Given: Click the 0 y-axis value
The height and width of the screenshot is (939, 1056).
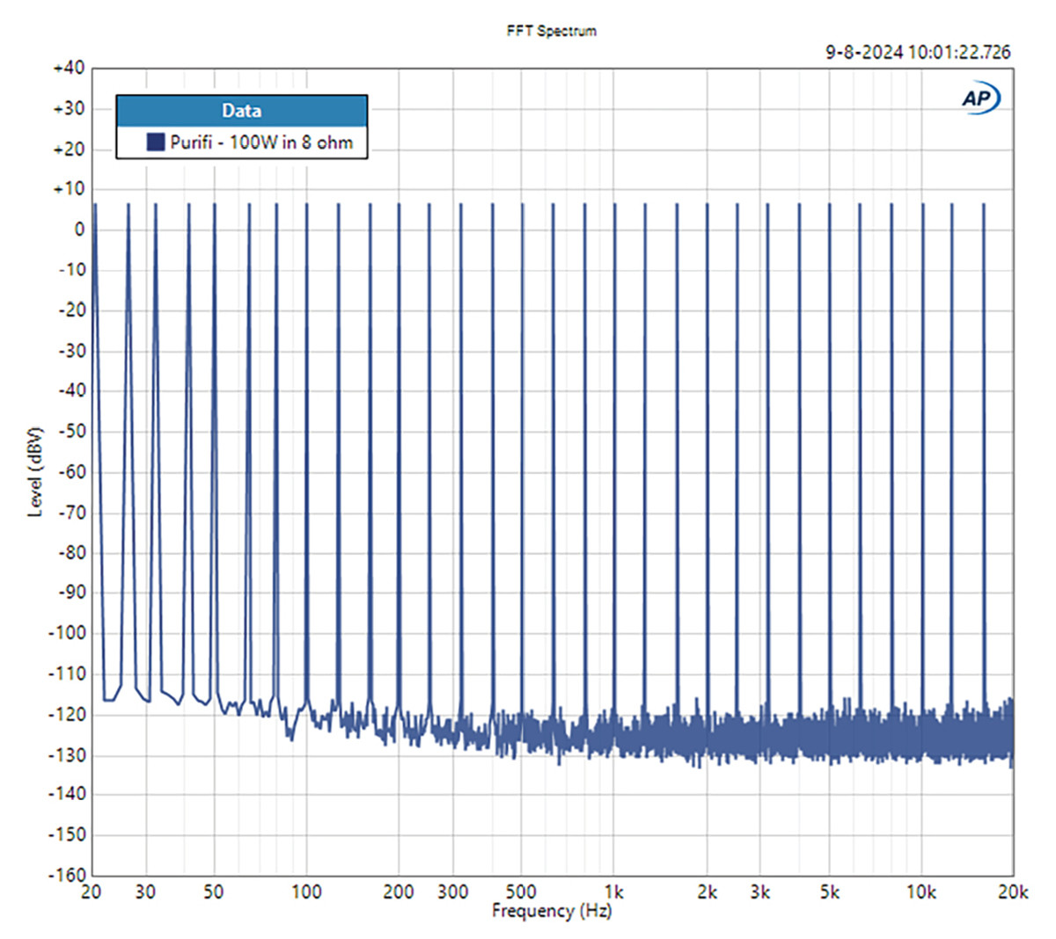Looking at the screenshot, I should click(80, 229).
